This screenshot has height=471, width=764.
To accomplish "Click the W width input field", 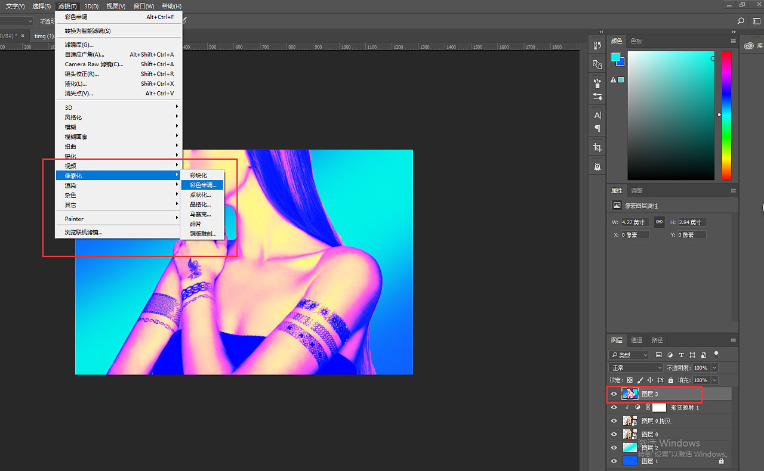I will click(x=634, y=222).
